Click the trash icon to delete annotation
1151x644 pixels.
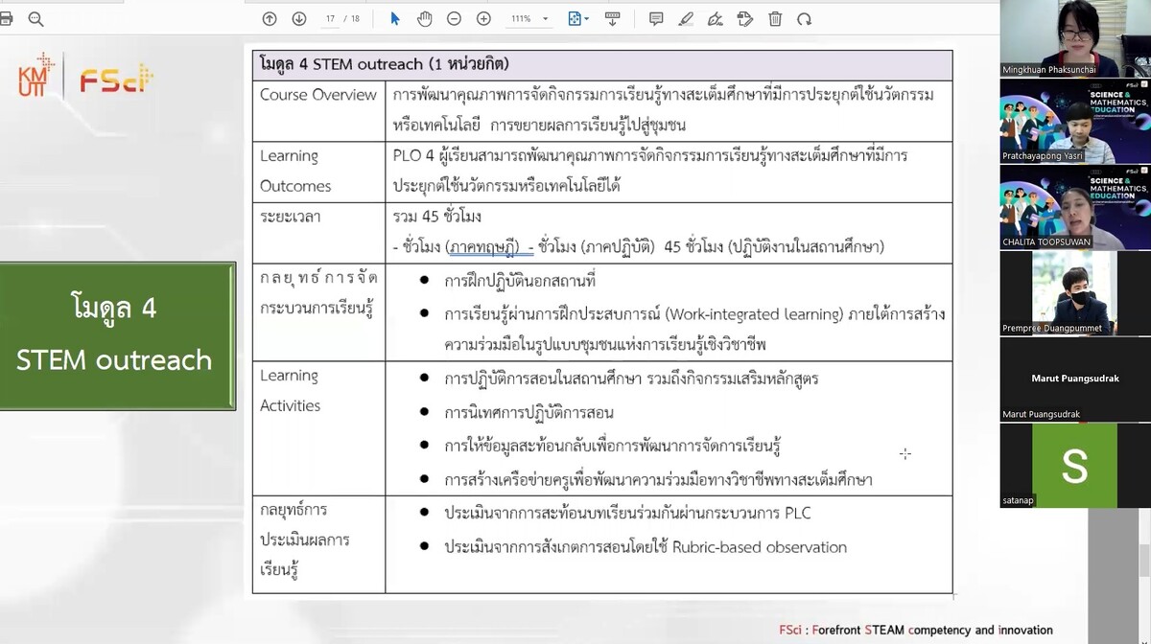coord(774,18)
